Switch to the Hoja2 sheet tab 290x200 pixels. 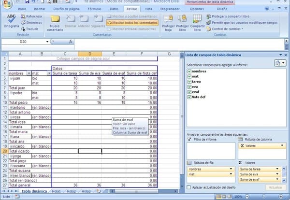click(71, 191)
